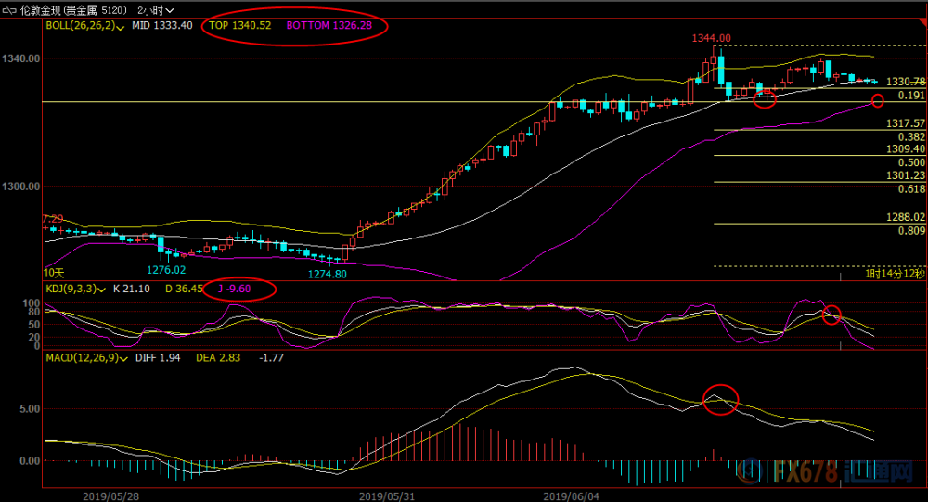This screenshot has height=502, width=928.
Task: Click the 2019/06/04 date axis label
Action: [571, 496]
